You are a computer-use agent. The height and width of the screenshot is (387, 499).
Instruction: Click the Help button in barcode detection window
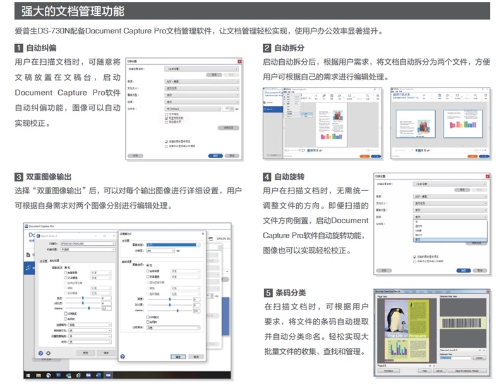pyautogui.click(x=424, y=371)
